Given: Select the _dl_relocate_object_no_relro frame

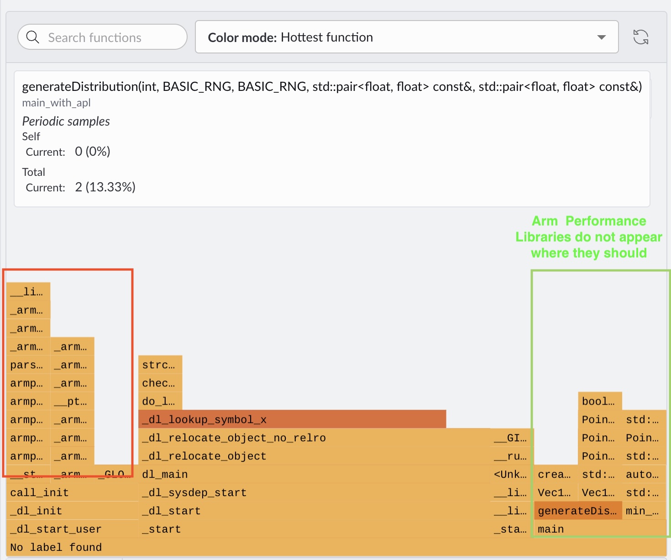Looking at the screenshot, I should 292,437.
